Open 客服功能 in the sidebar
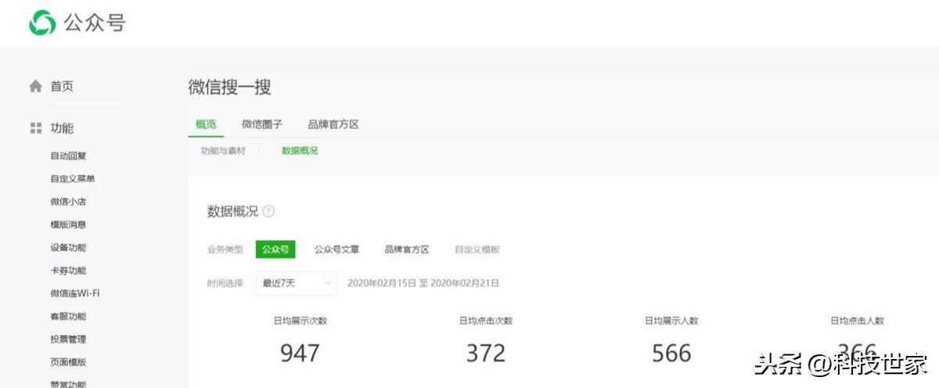The height and width of the screenshot is (388, 939). click(x=68, y=316)
